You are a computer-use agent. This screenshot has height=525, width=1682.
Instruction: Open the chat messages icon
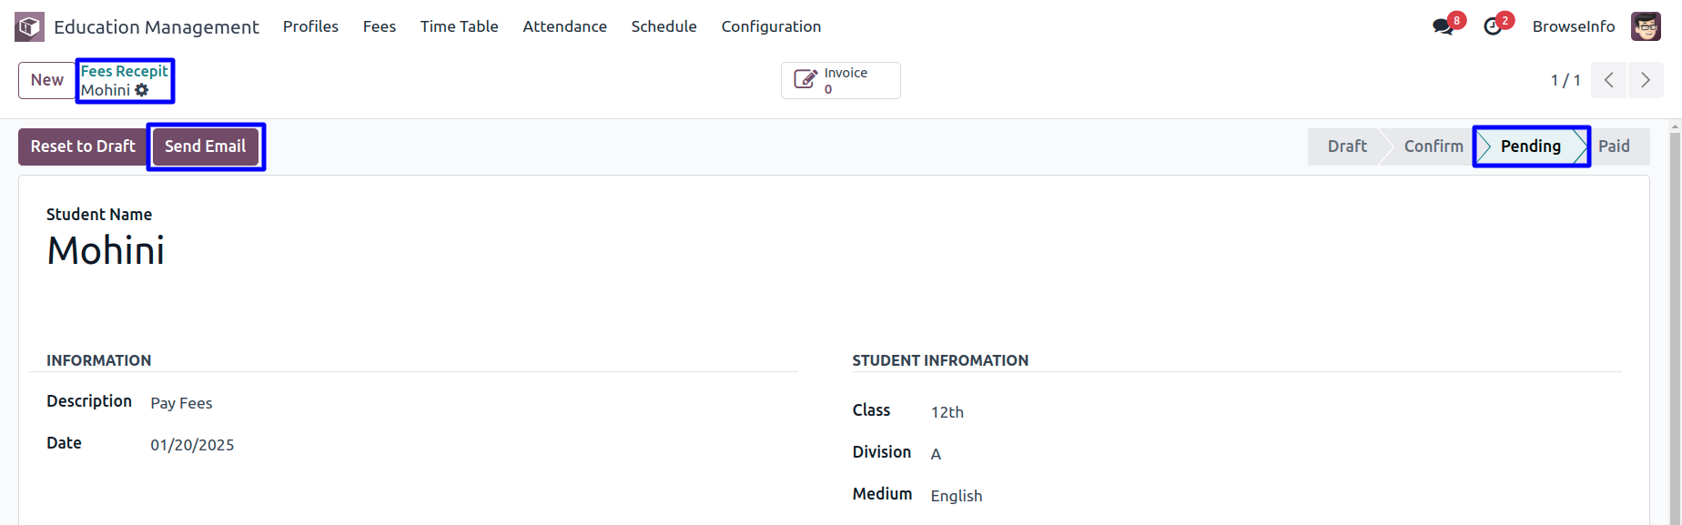[1443, 26]
